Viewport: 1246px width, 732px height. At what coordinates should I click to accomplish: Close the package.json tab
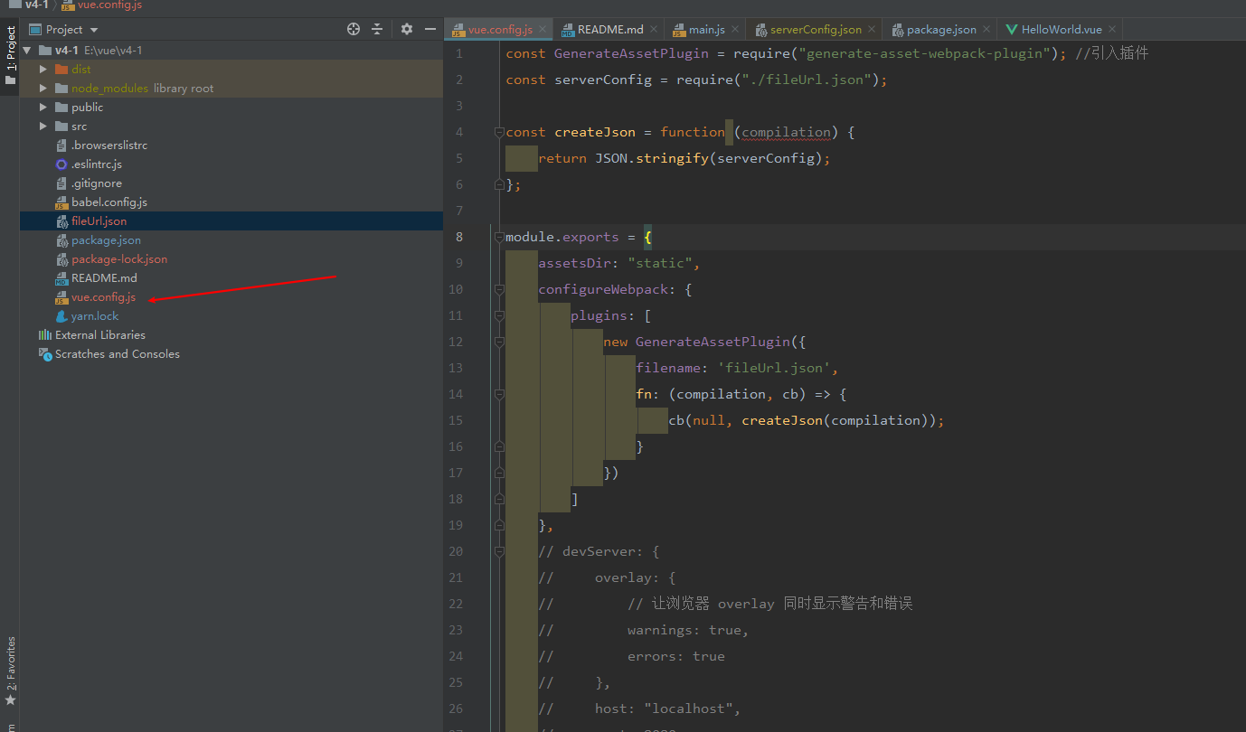click(x=986, y=30)
